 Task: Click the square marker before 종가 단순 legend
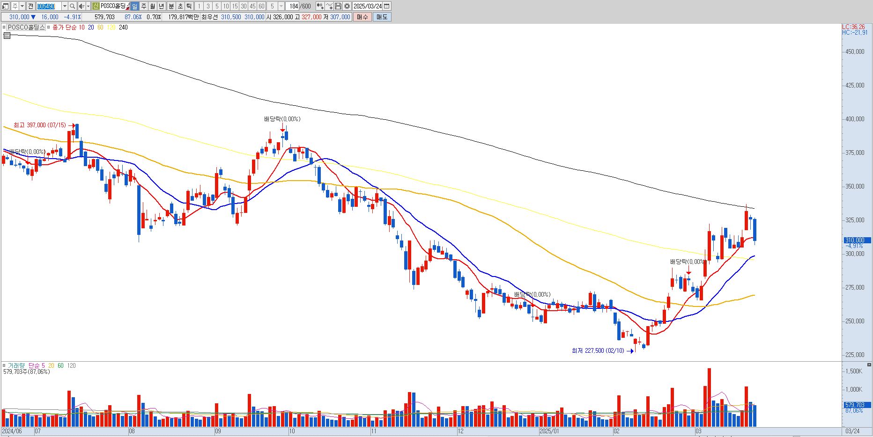49,27
